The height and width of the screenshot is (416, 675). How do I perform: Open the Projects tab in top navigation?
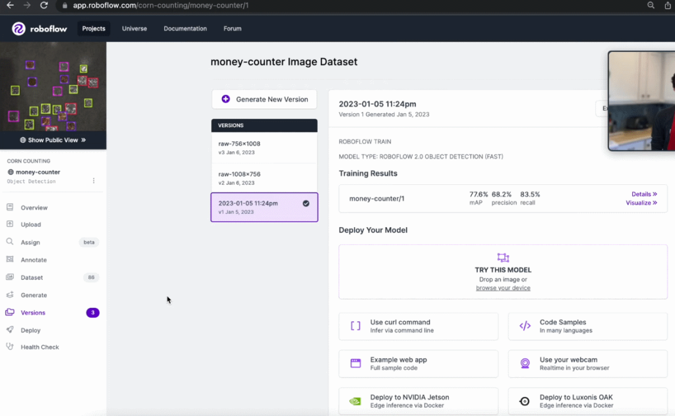94,29
